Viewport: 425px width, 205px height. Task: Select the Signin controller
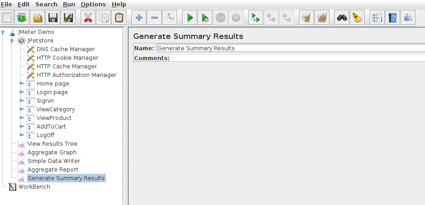click(x=45, y=101)
